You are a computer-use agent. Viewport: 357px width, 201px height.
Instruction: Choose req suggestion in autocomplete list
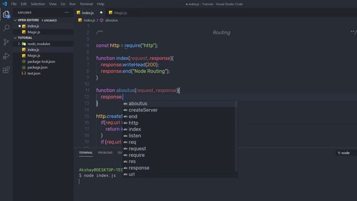(x=180, y=142)
